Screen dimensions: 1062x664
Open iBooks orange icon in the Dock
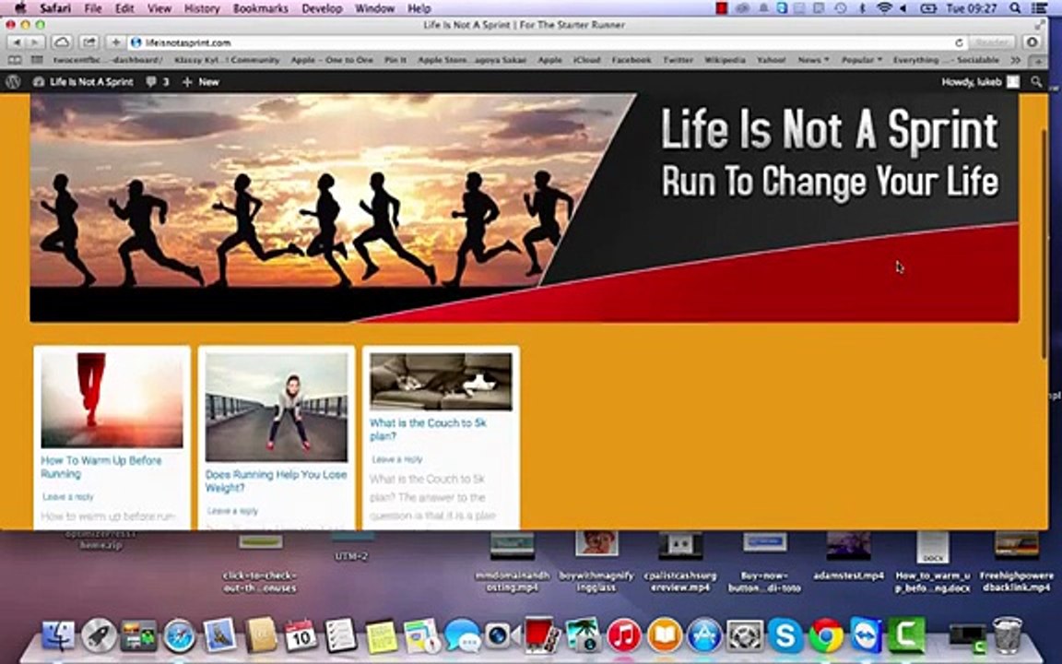coord(665,636)
